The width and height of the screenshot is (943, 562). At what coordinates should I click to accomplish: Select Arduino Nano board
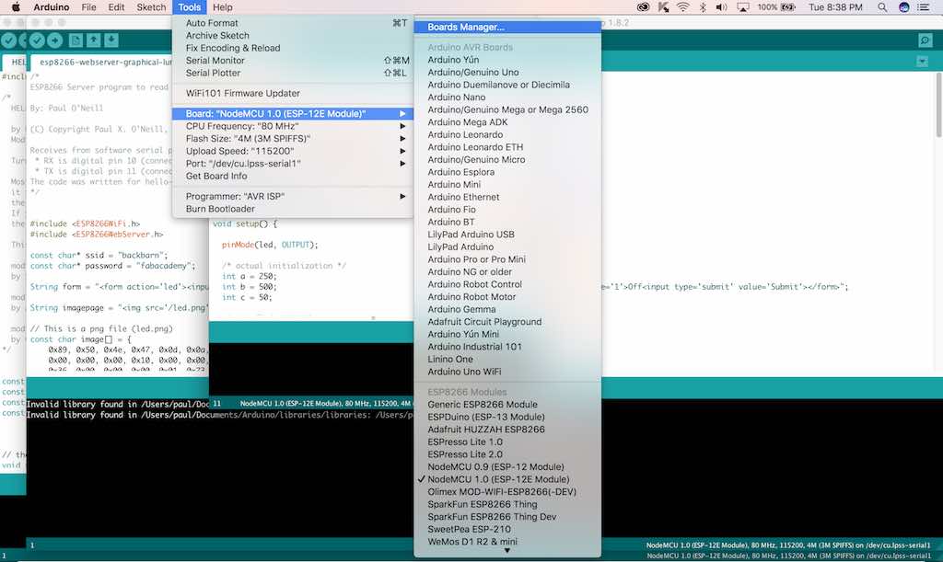tap(507, 97)
